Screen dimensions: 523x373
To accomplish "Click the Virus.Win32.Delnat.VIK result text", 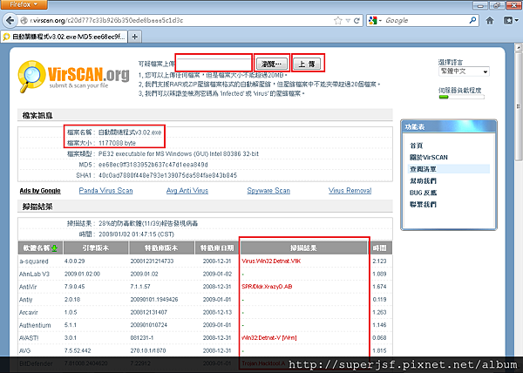I will coord(271,261).
